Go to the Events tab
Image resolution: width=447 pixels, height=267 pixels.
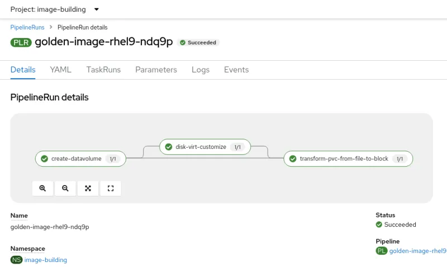pyautogui.click(x=236, y=70)
